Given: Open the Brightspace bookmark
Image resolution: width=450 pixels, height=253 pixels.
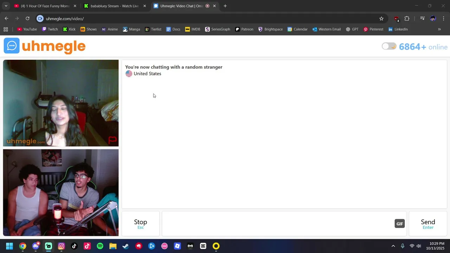Looking at the screenshot, I should click(270, 29).
